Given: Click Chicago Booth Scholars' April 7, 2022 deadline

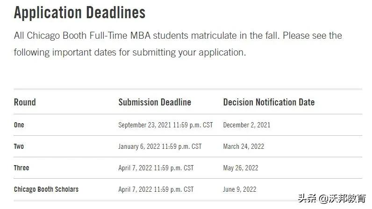Looking at the screenshot, I should pyautogui.click(x=156, y=189).
